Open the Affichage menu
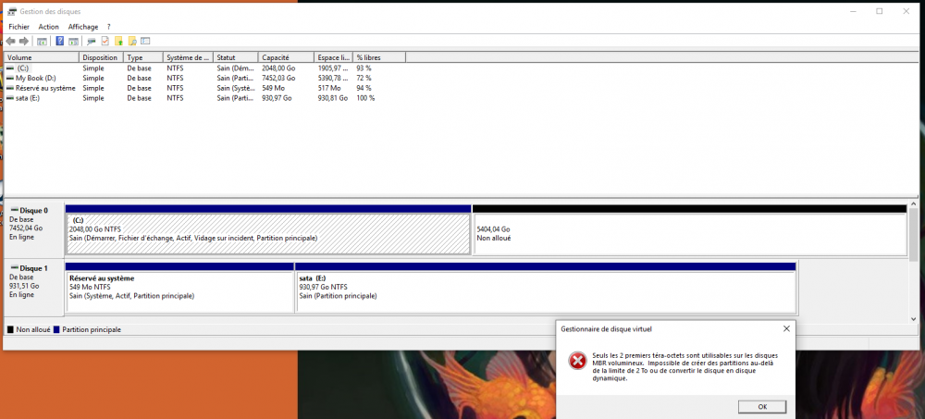The height and width of the screenshot is (419, 925). click(82, 27)
